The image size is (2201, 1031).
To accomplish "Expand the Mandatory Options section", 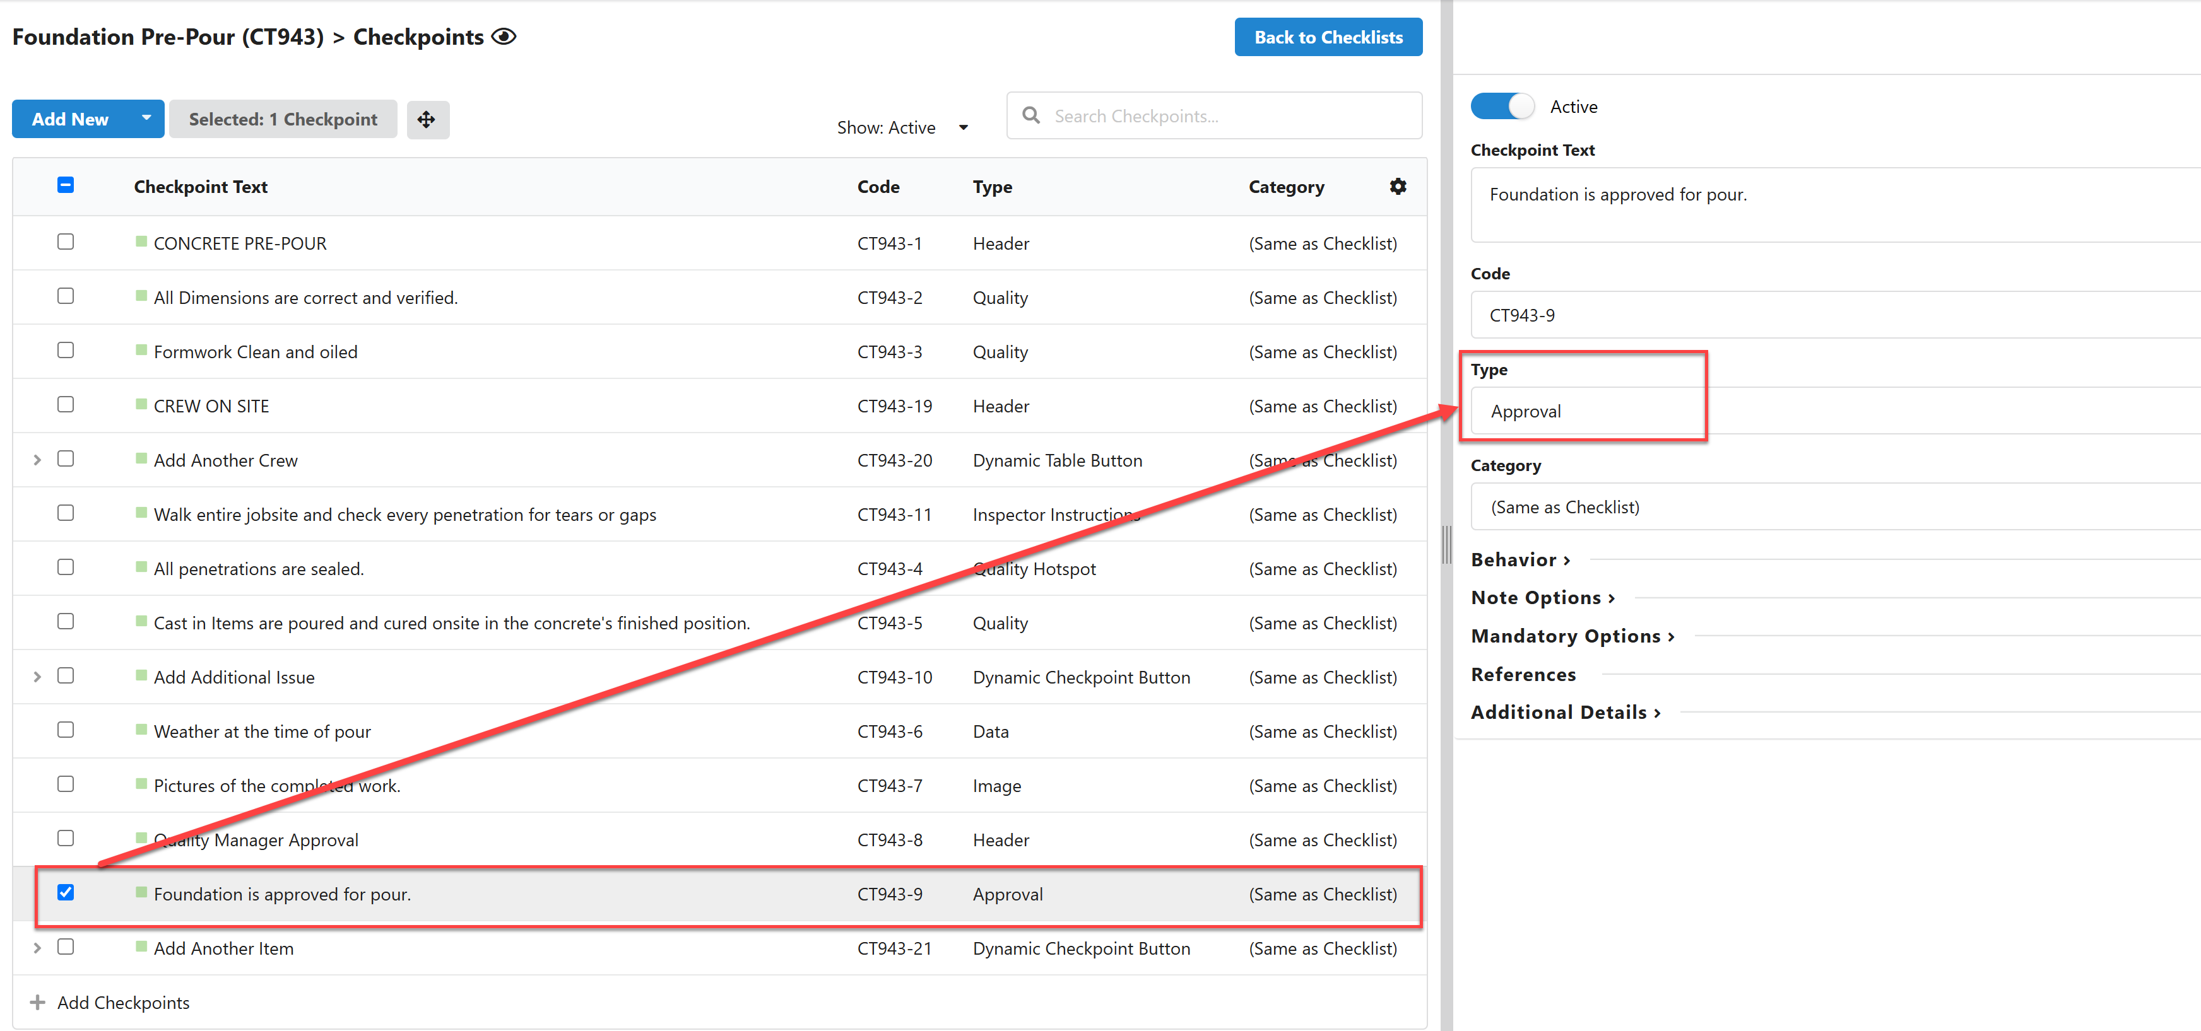I will (1572, 636).
